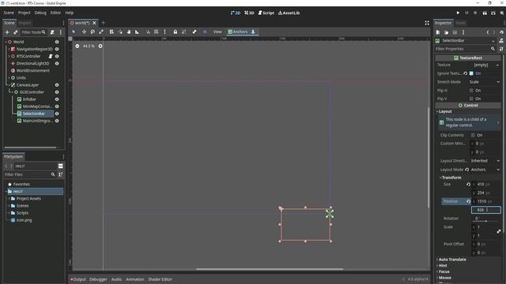Toggle visibility of World node
The height and width of the screenshot is (284, 506).
57,42
